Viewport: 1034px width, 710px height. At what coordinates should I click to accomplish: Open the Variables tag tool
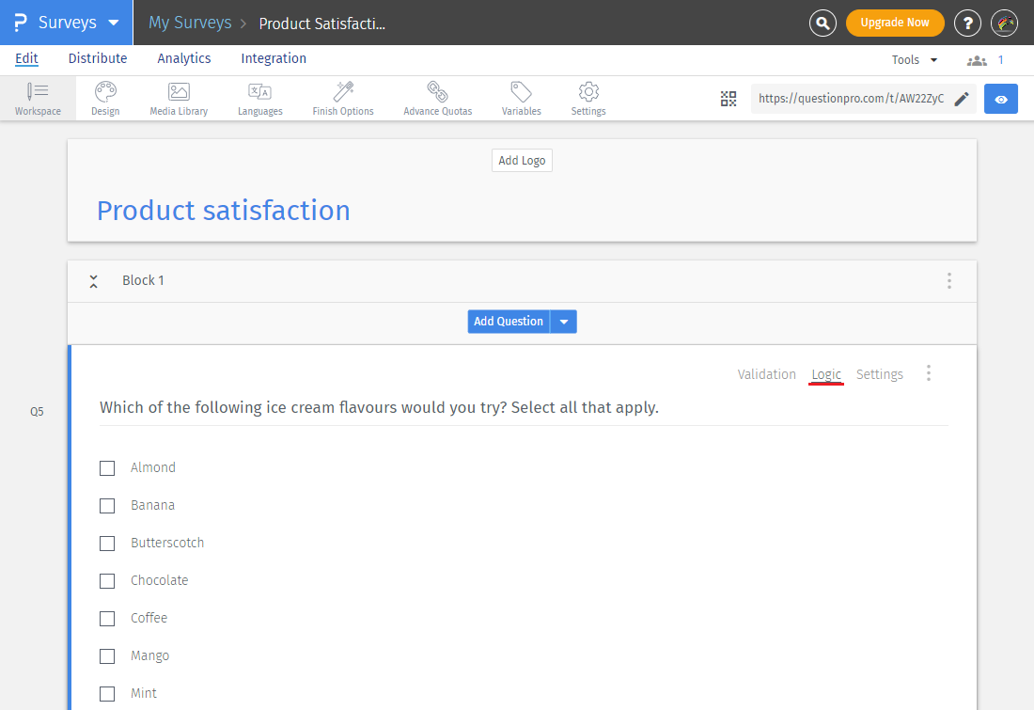(x=521, y=99)
